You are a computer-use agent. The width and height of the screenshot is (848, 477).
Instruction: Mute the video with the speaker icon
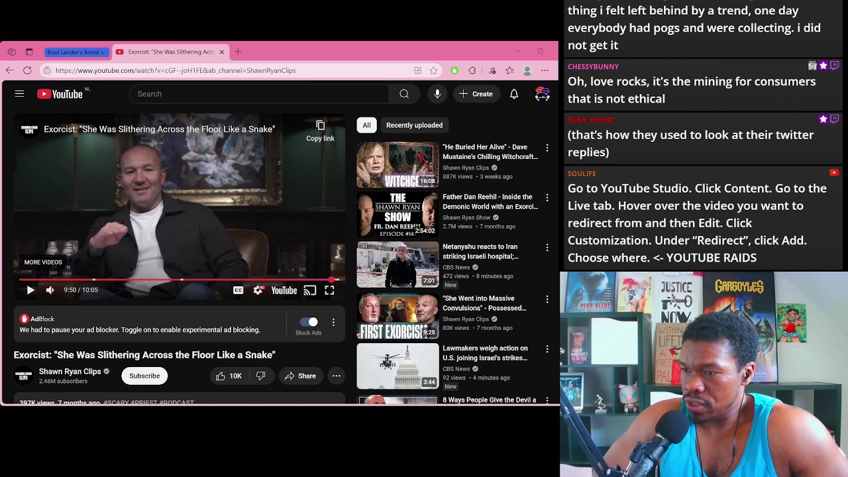(50, 290)
